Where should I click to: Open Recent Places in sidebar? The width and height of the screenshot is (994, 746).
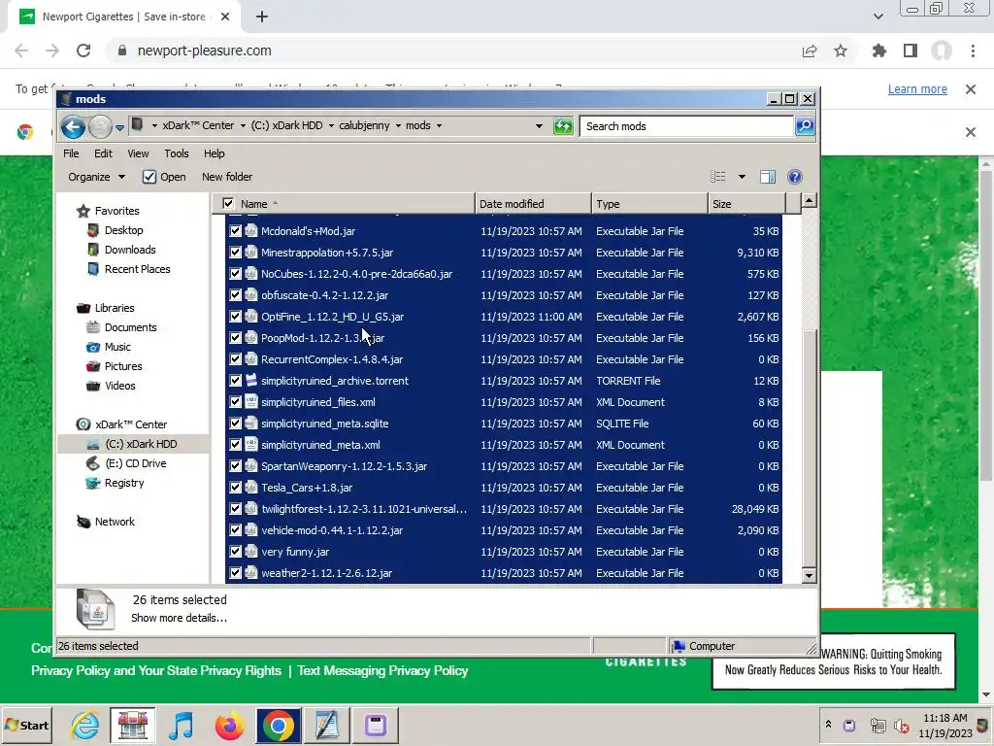(x=137, y=269)
